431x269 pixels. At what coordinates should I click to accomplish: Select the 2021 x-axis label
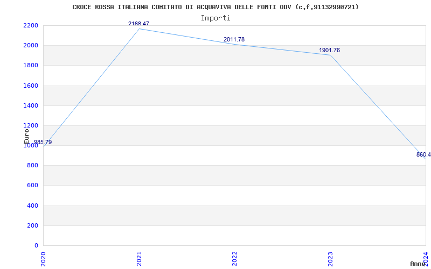(139, 259)
